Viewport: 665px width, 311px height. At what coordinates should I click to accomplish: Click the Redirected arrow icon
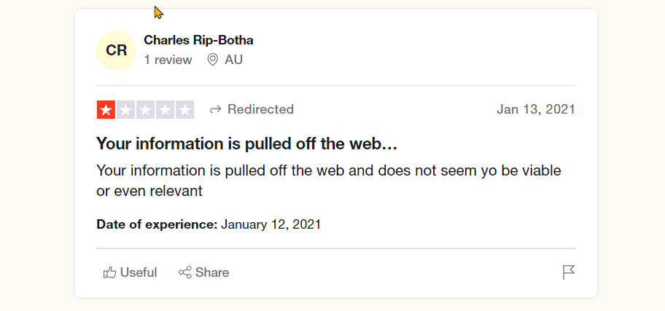click(x=215, y=110)
